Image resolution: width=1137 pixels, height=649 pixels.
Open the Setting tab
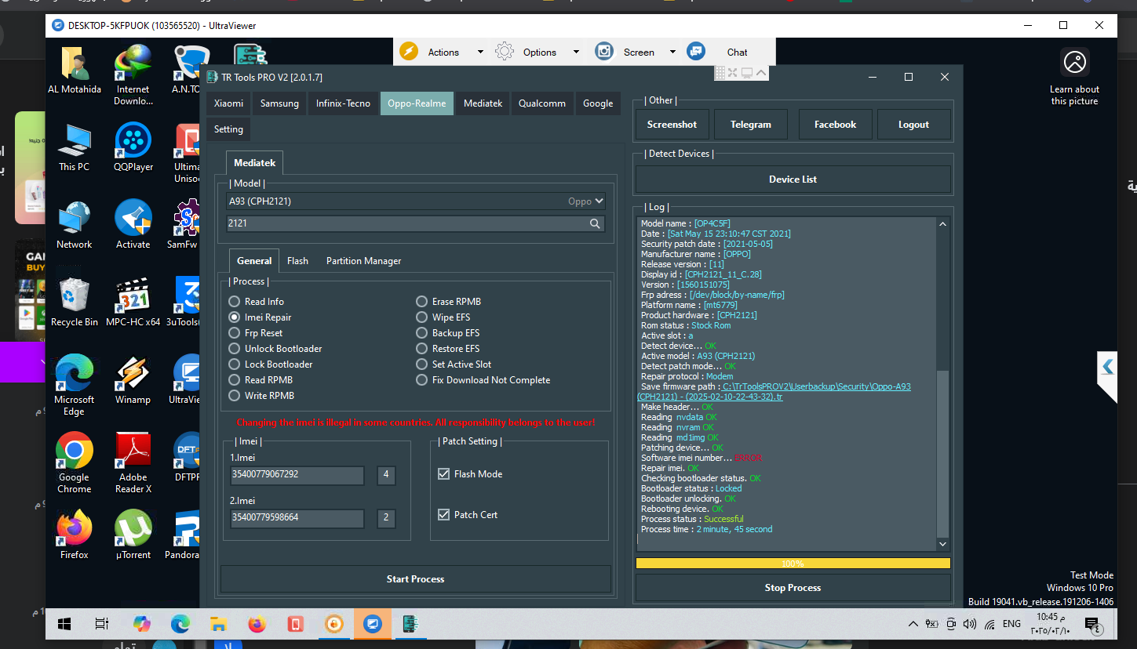point(228,129)
